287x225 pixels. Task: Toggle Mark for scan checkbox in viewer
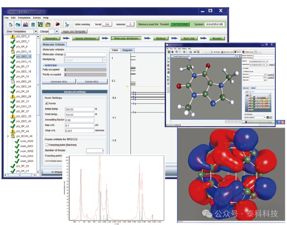(244, 71)
